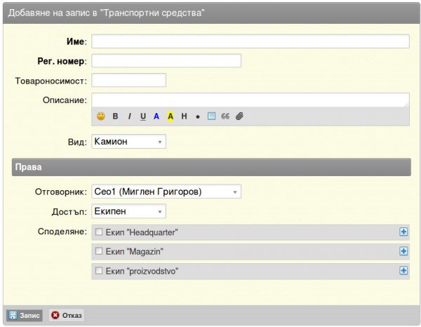Open the Вид dropdown showing Камион
The image size is (421, 327).
(x=128, y=142)
